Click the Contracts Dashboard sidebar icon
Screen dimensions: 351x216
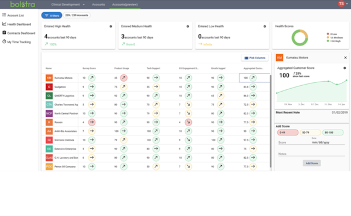(4, 33)
